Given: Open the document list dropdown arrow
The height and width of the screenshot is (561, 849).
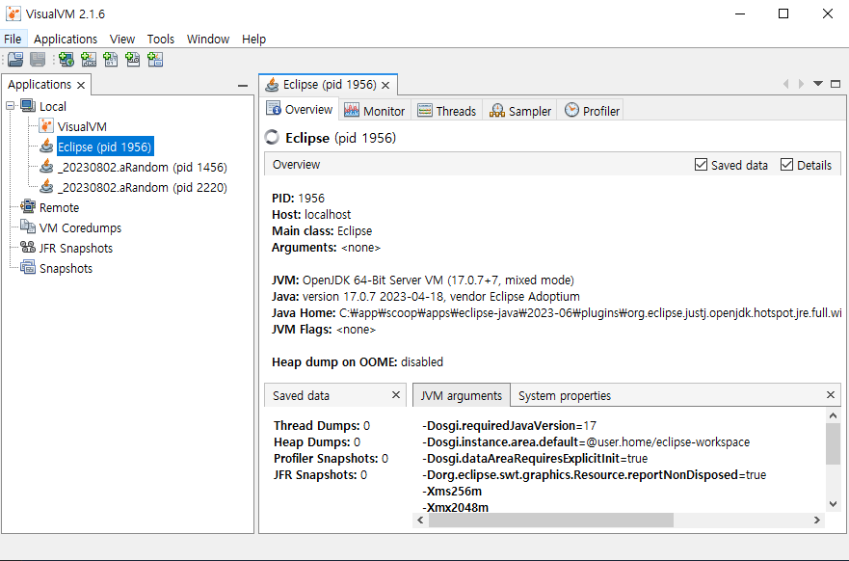Looking at the screenshot, I should coord(818,84).
